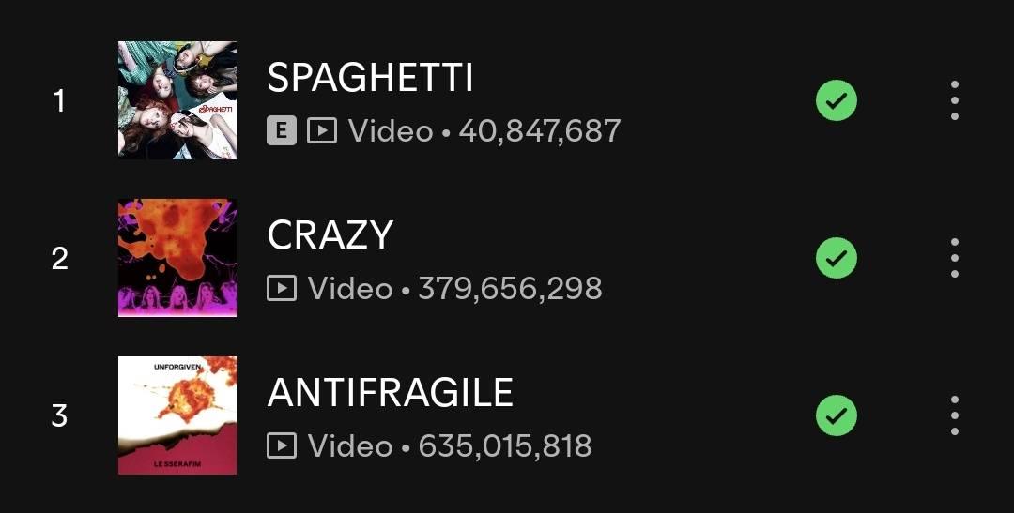Image resolution: width=1014 pixels, height=513 pixels.
Task: Click the video icon under CRAZY
Action: pyautogui.click(x=282, y=288)
